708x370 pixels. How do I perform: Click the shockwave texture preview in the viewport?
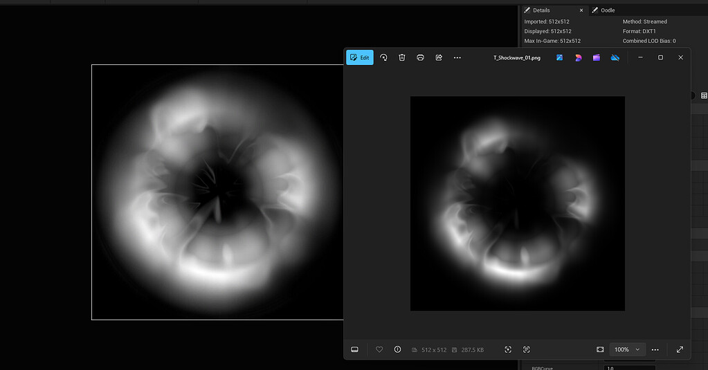click(x=217, y=192)
